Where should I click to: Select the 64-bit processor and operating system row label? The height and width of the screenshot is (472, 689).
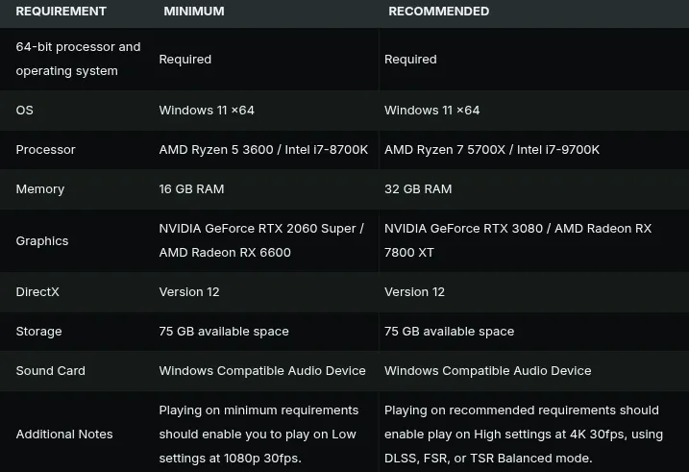(x=78, y=59)
